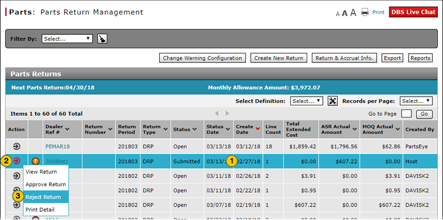Screen dimensions: 443x220
Task: Click action arrow for PEMAR18 row
Action: pos(17,147)
